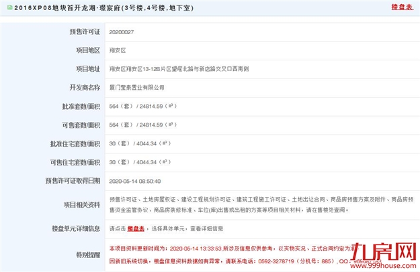Select the 批准住宅套数/面积 value 30（套）/ 4044.34
Image resolution: width=420 pixels, height=272 pixels.
[x=140, y=143]
